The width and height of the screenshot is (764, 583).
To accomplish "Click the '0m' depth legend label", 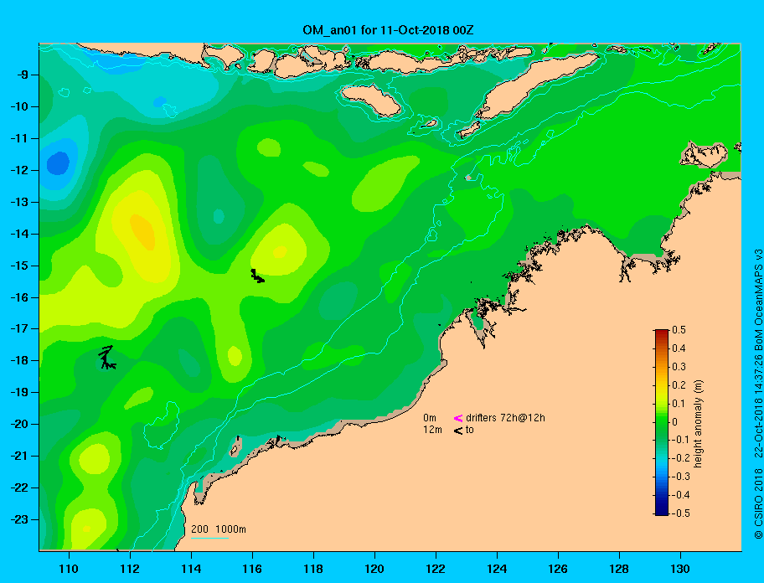I will tap(429, 418).
